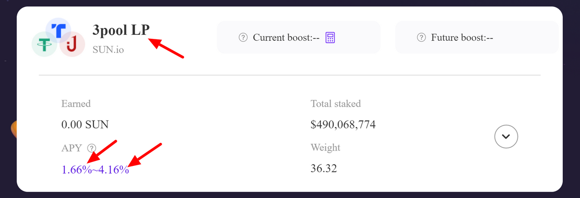Click the question mark next to APY

click(92, 148)
